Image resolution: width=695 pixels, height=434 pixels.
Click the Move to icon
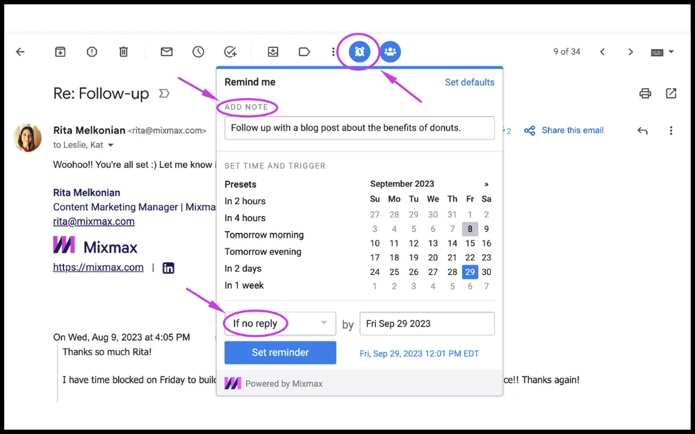273,52
